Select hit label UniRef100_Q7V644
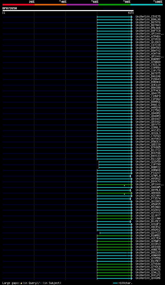Screen dimensions: 165x285 point(148,264)
